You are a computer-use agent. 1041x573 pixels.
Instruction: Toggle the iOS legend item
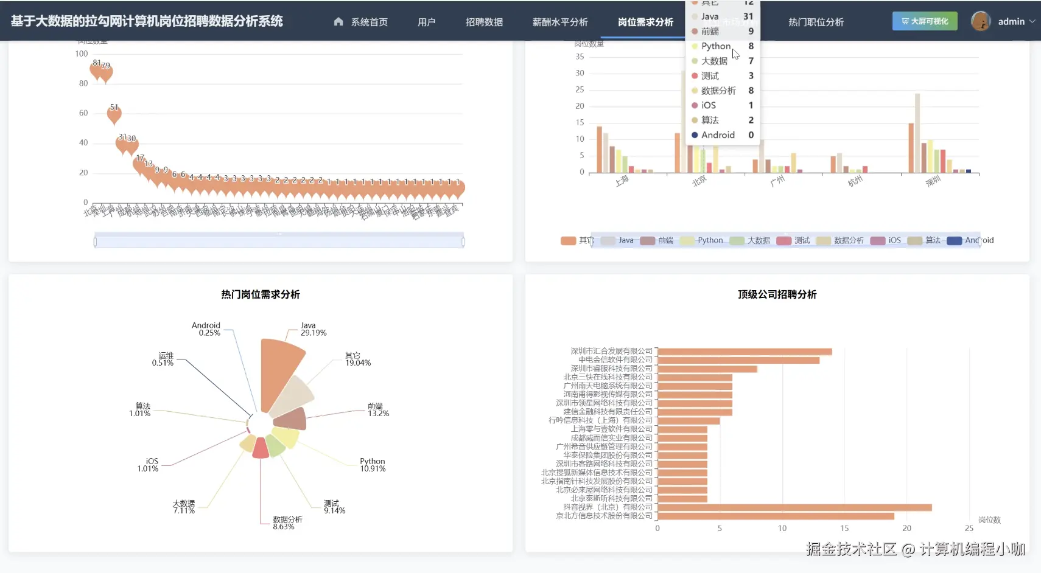886,240
